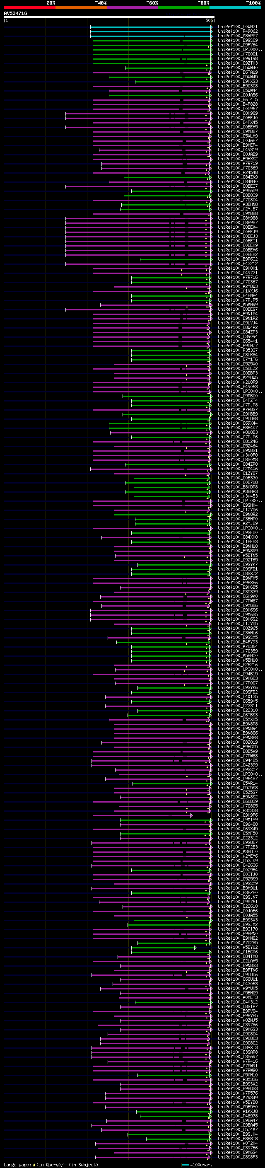Click label UniRef100_A9YUH5

tap(238, 989)
